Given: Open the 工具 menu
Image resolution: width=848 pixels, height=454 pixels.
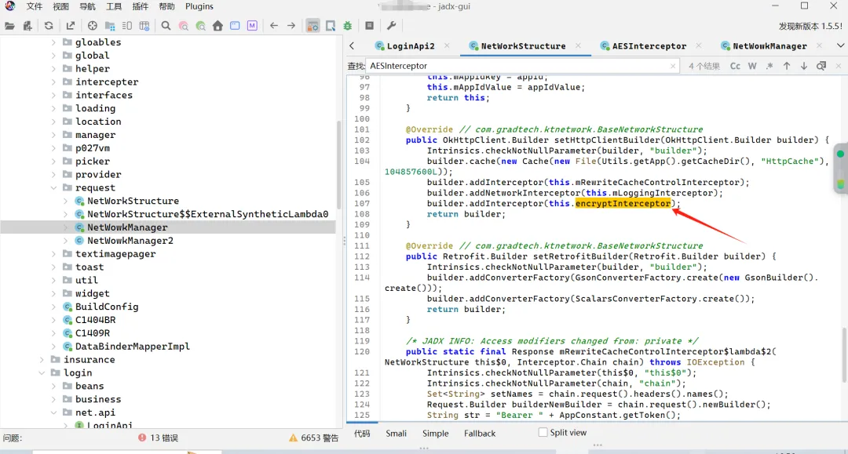Looking at the screenshot, I should tap(114, 6).
